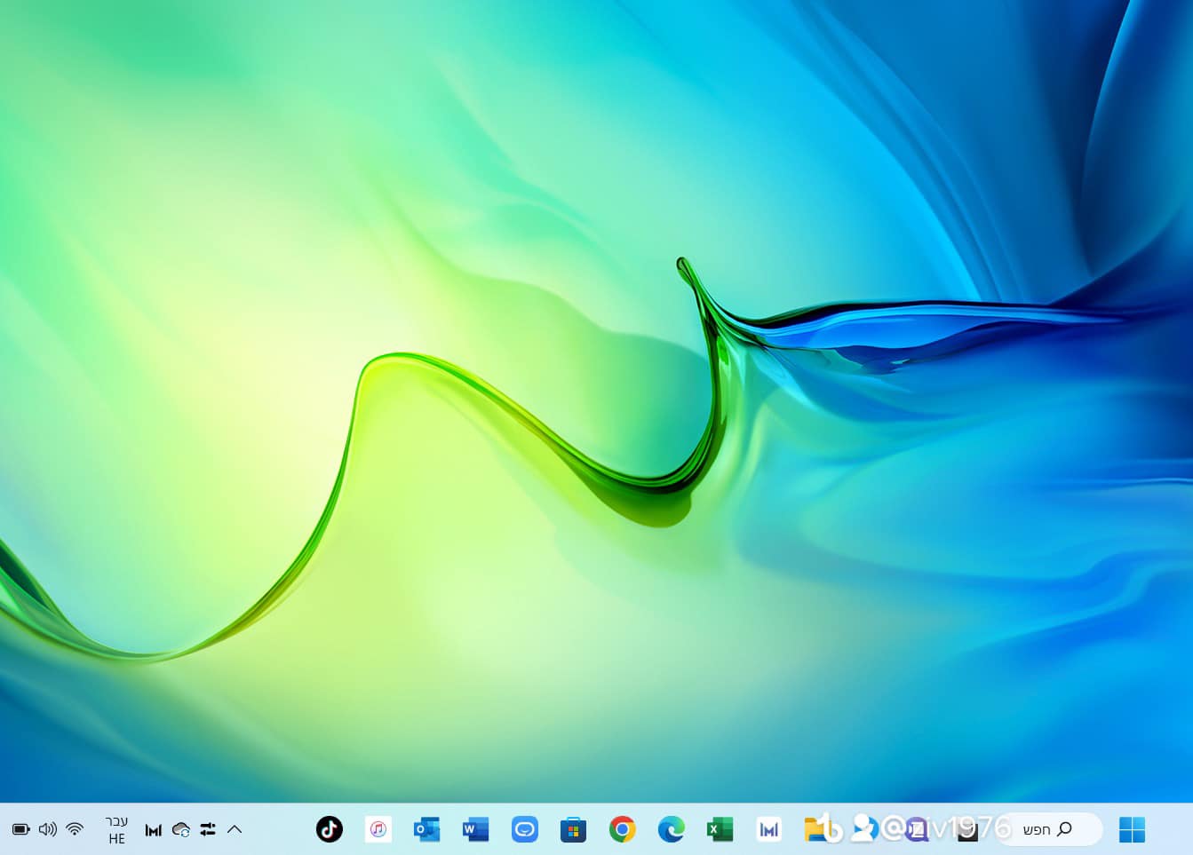This screenshot has width=1193, height=855.
Task: Open TikTok from the taskbar
Action: (x=330, y=829)
